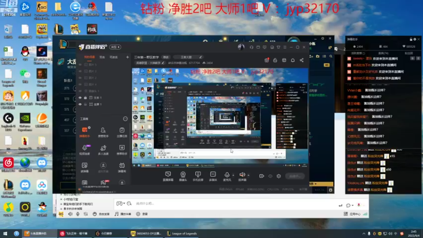Click the microphone icon in the voice chat toolbar
Screen dimensions: 423x238
tap(78, 214)
